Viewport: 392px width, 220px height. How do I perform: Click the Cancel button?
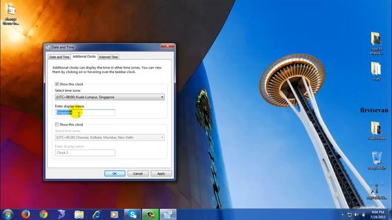pos(138,174)
